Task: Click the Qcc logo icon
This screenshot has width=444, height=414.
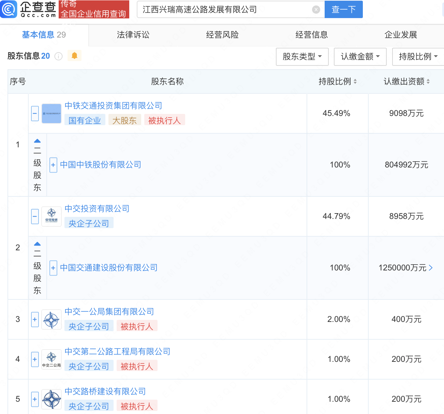Action: point(9,9)
